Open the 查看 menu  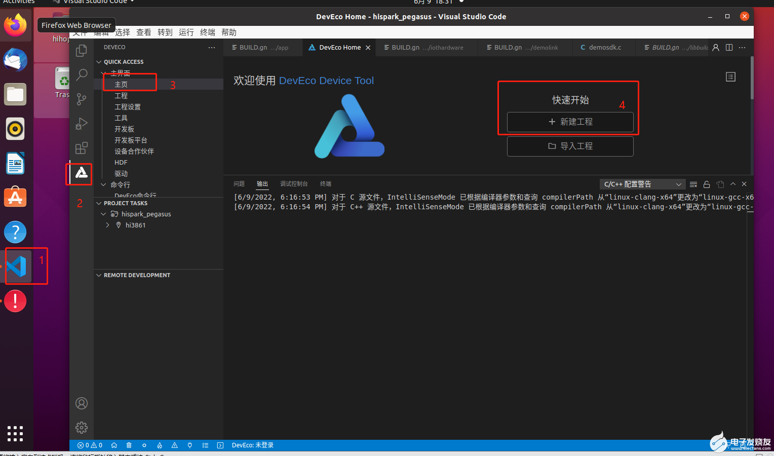click(144, 32)
